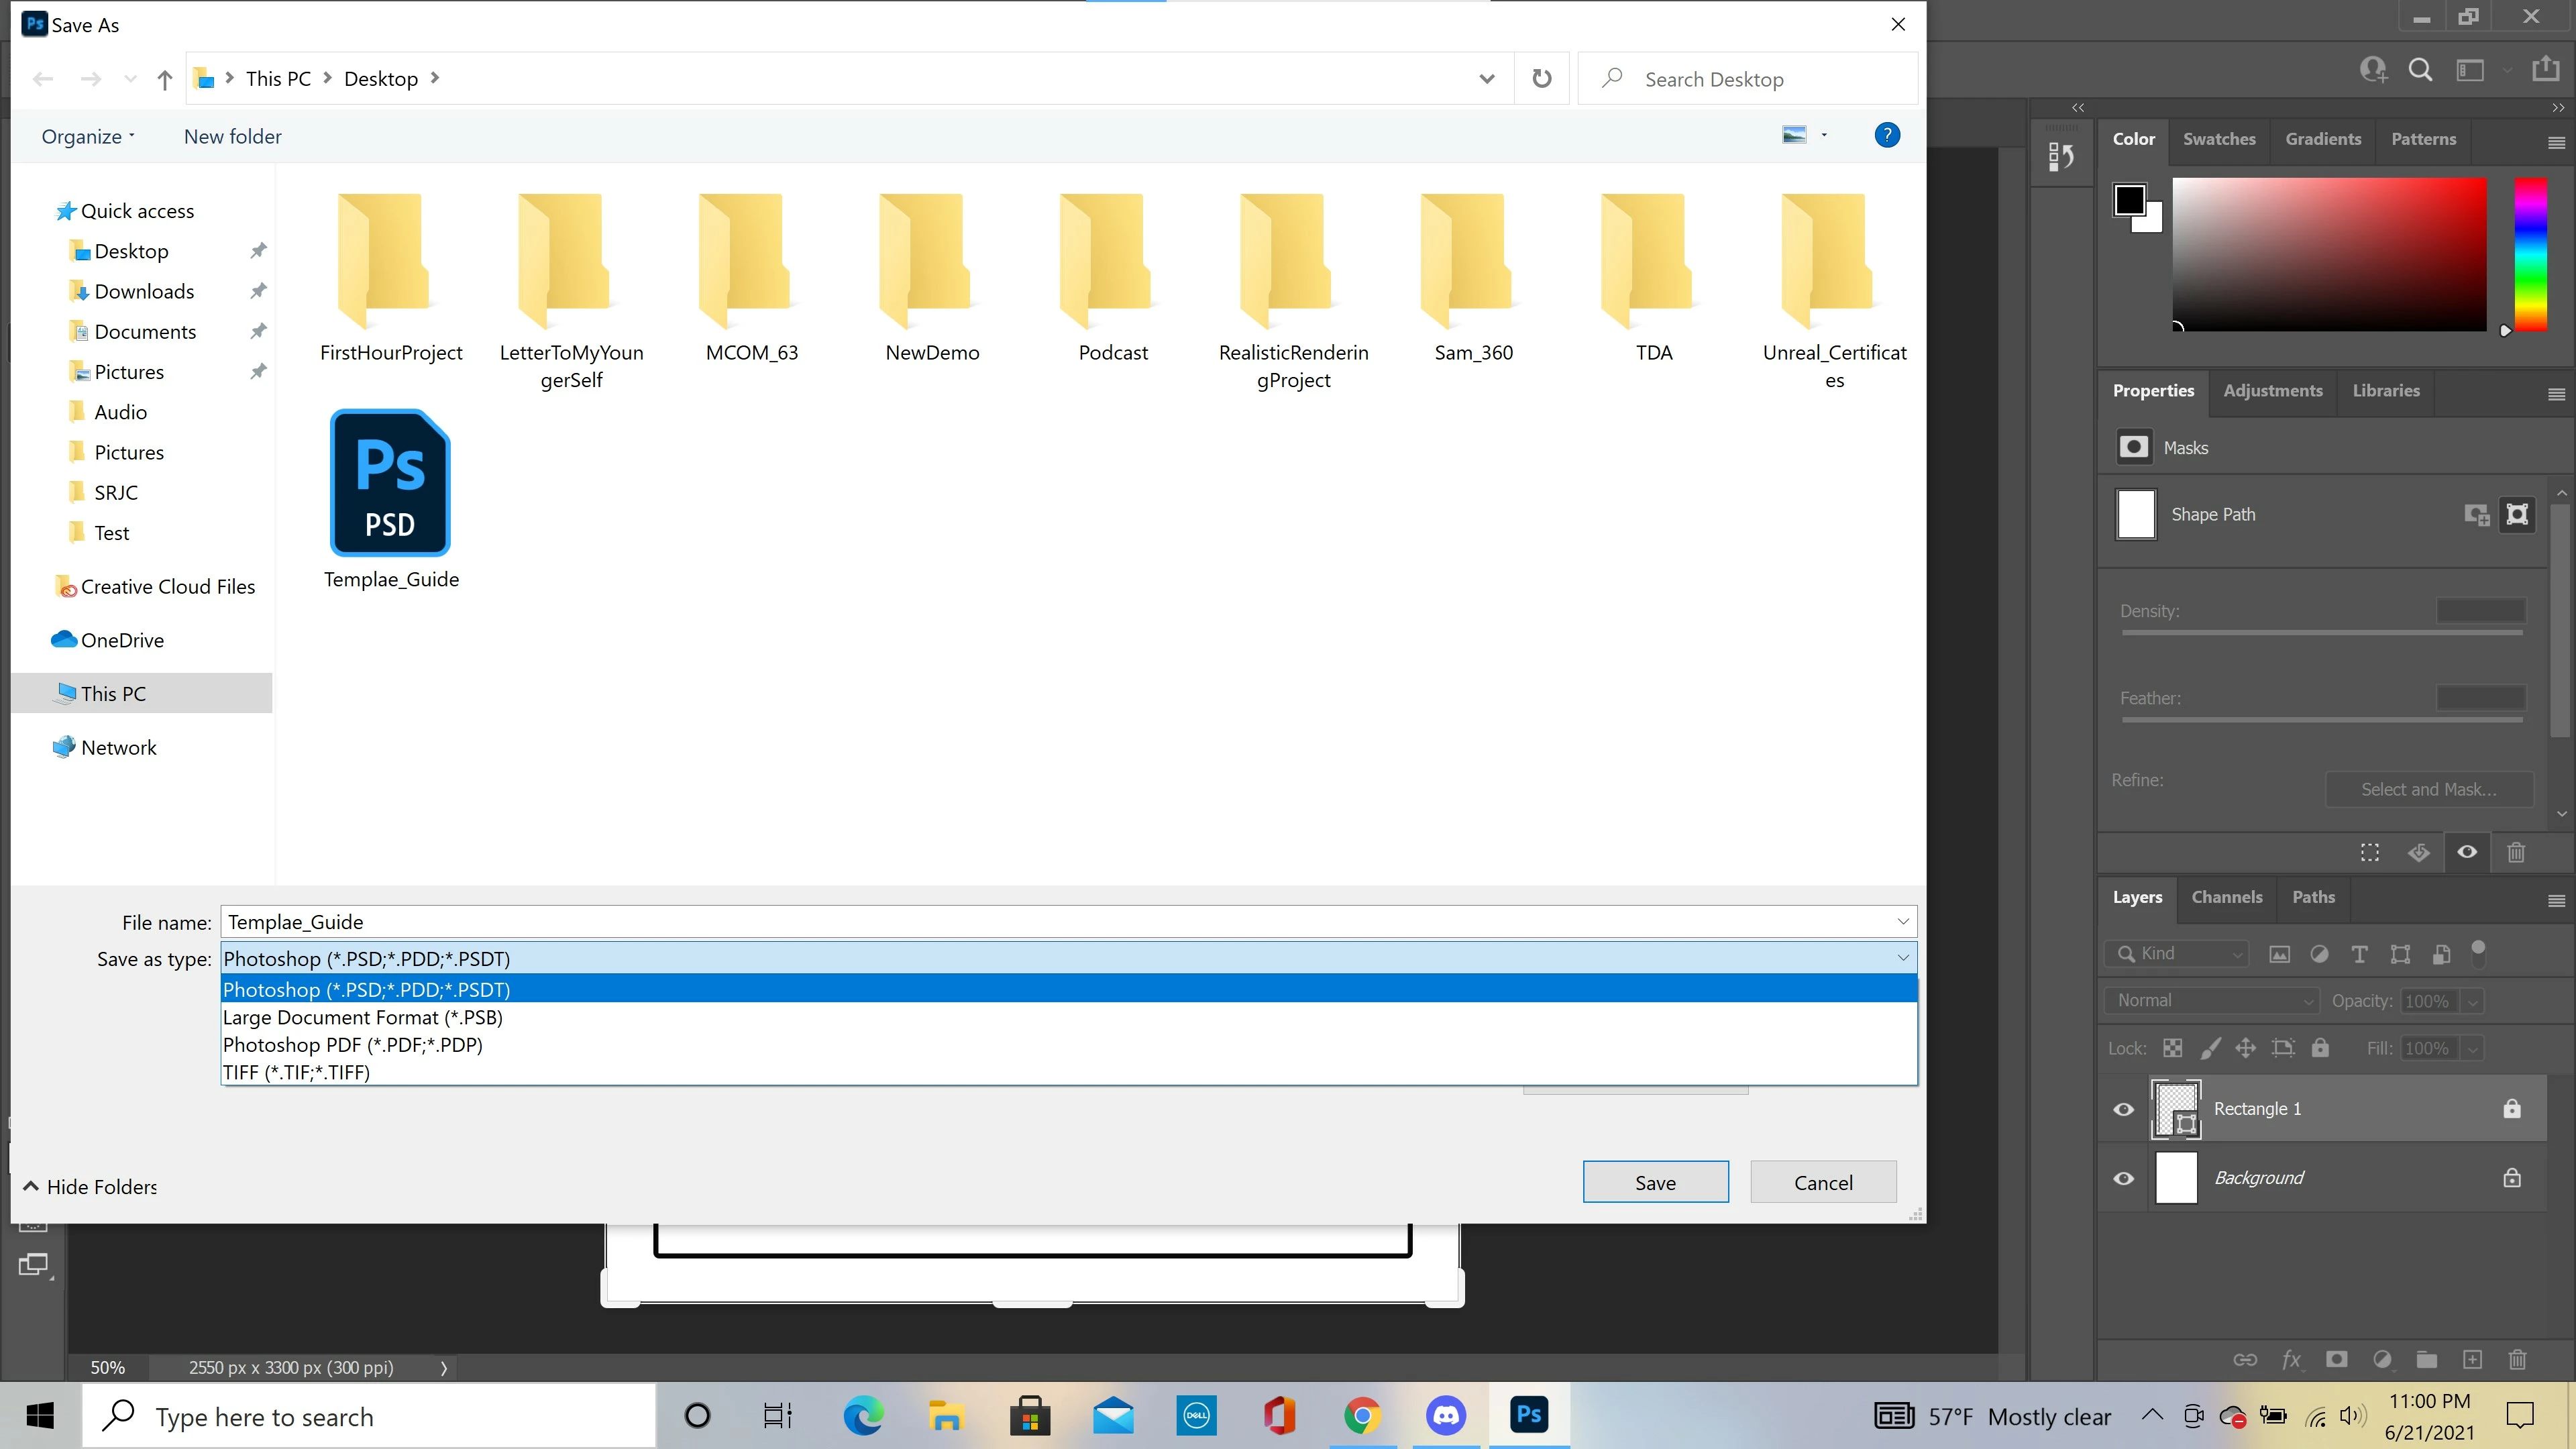Open the Organize menu dropdown

coord(87,137)
